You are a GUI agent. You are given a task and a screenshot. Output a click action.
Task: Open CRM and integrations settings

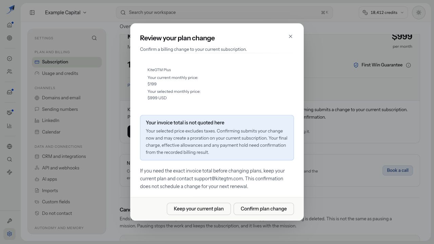coord(67,157)
